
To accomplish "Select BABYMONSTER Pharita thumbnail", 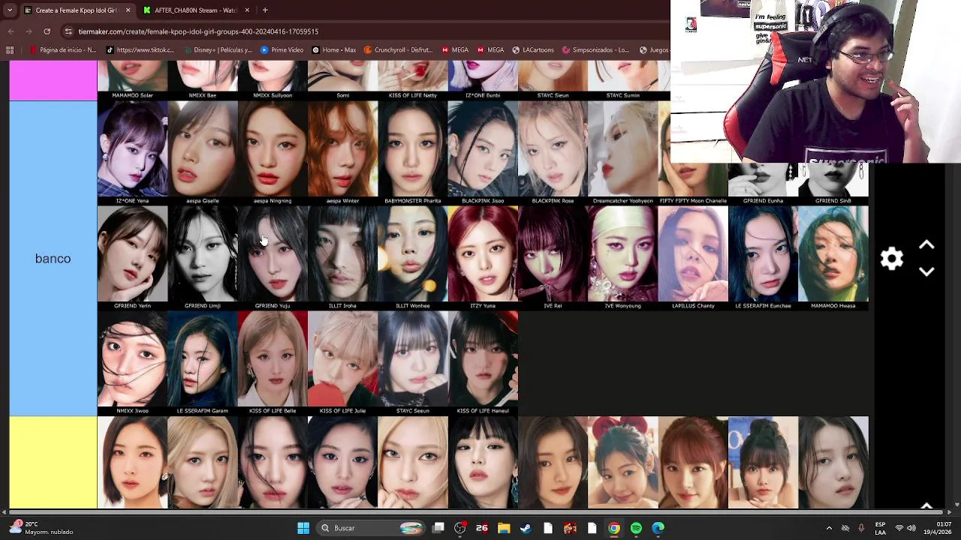I will (412, 153).
